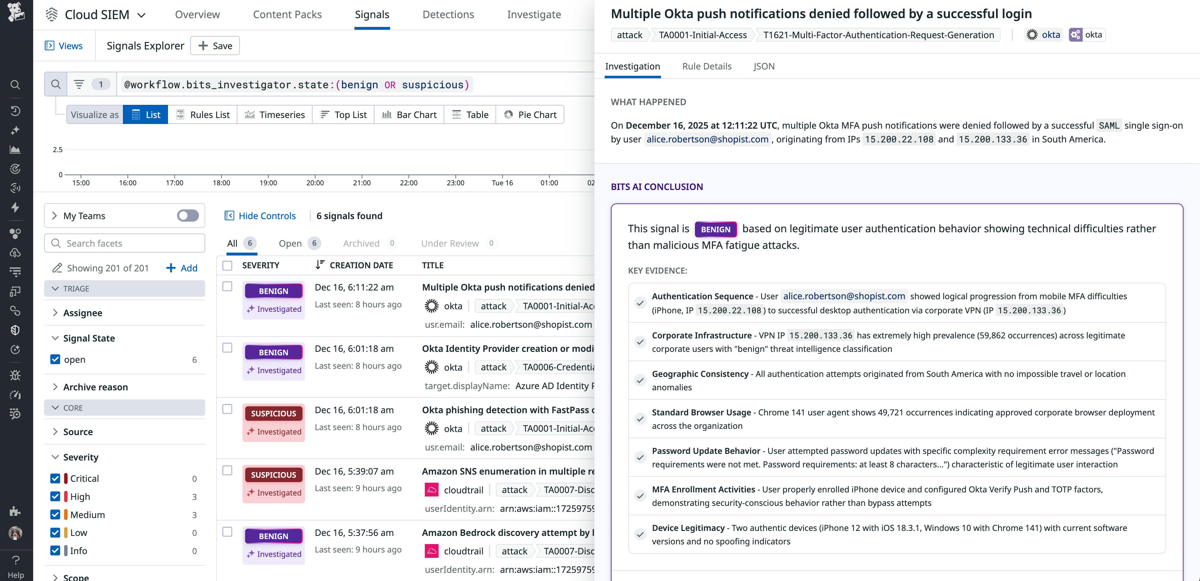Toggle the My Teams switch
Screen dimensions: 1200x581
tap(188, 215)
